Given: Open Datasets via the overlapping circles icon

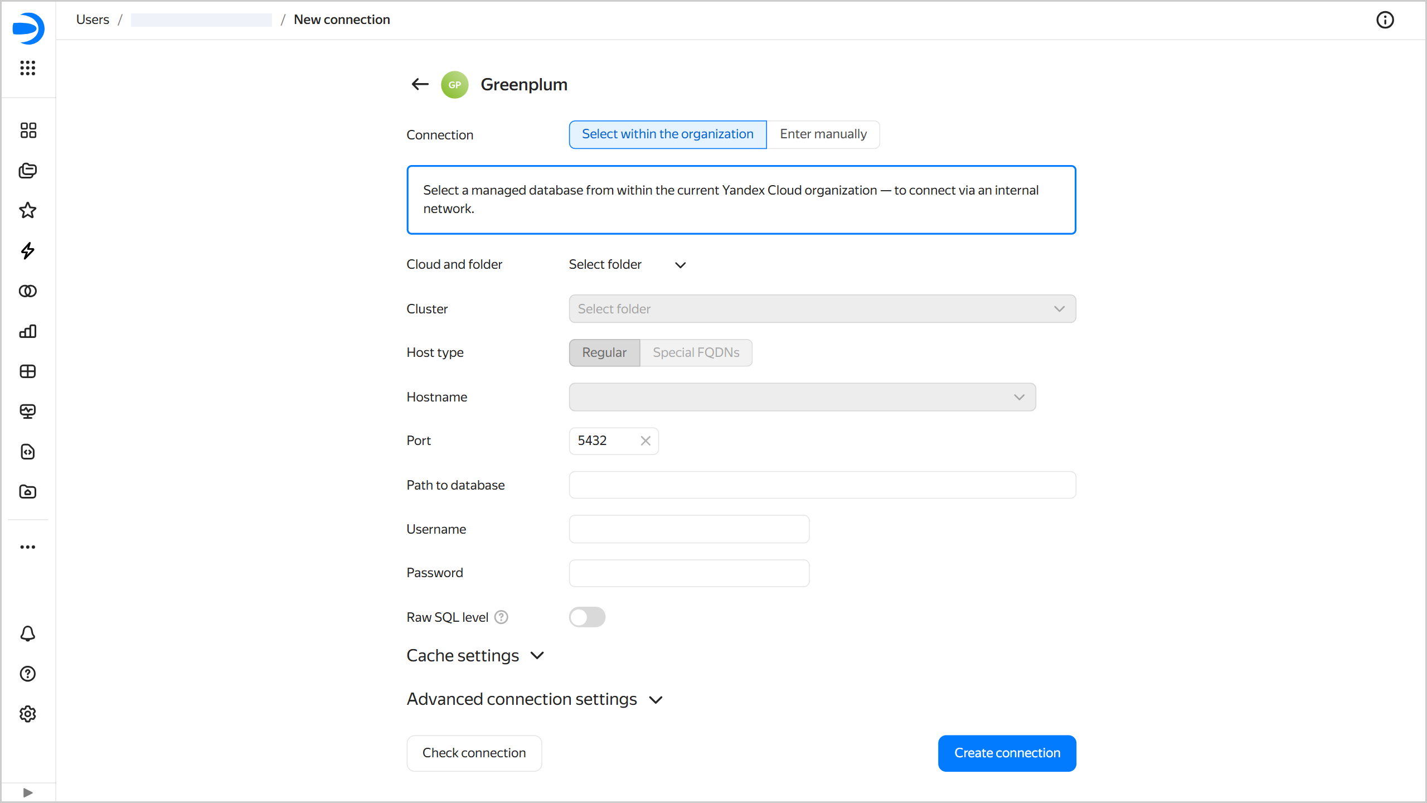Looking at the screenshot, I should click(28, 291).
